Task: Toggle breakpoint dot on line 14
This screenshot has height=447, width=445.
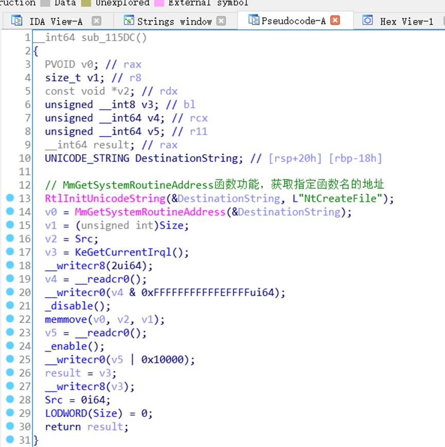Action: point(10,211)
